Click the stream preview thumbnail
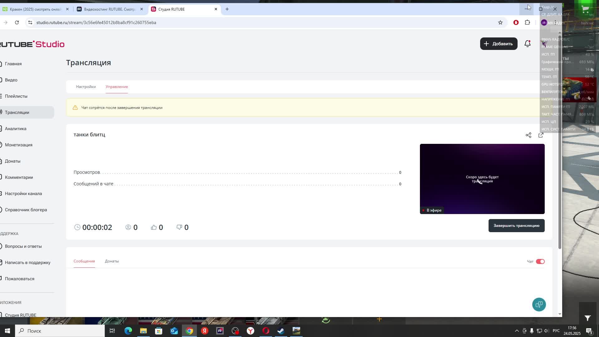 pyautogui.click(x=482, y=179)
